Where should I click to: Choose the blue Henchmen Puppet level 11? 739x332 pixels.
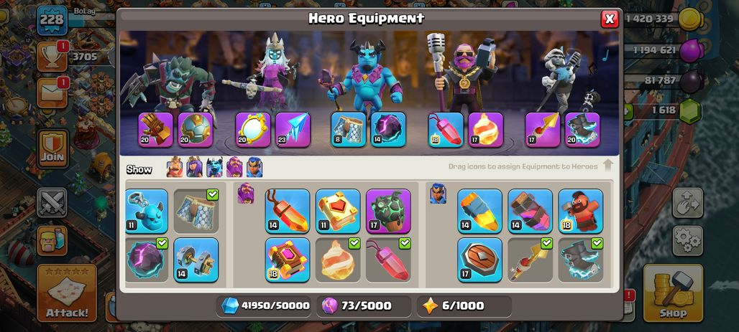tap(147, 211)
